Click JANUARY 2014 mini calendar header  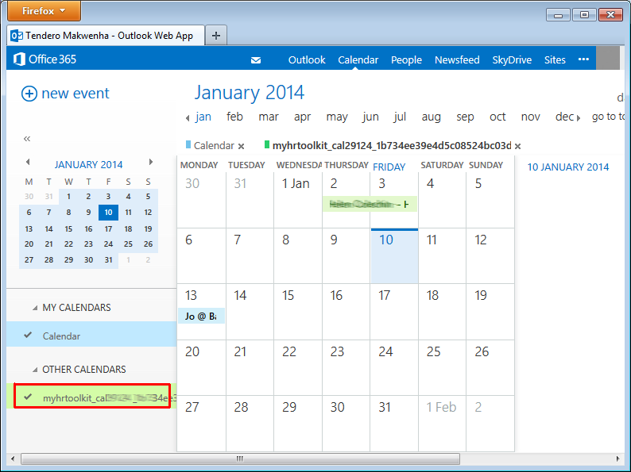(88, 165)
